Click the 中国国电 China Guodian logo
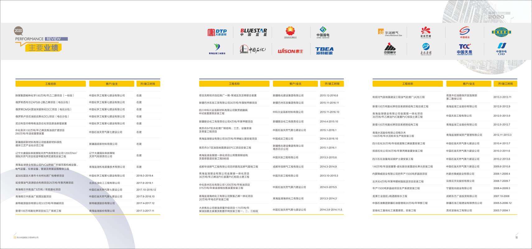The image size is (532, 249). pyautogui.click(x=323, y=32)
